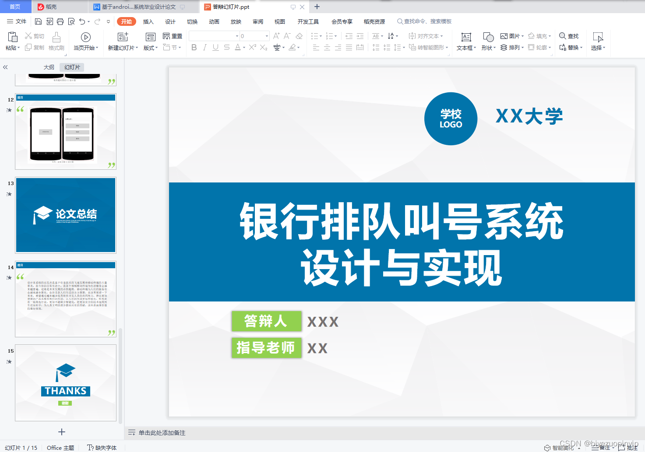Switch to the Outline (大纲) panel tab
This screenshot has width=645, height=452.
49,67
